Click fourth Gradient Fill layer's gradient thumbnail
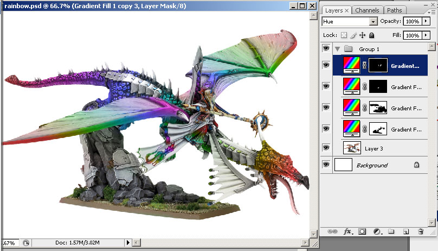Viewport: 438px width, 251px height. pos(351,129)
